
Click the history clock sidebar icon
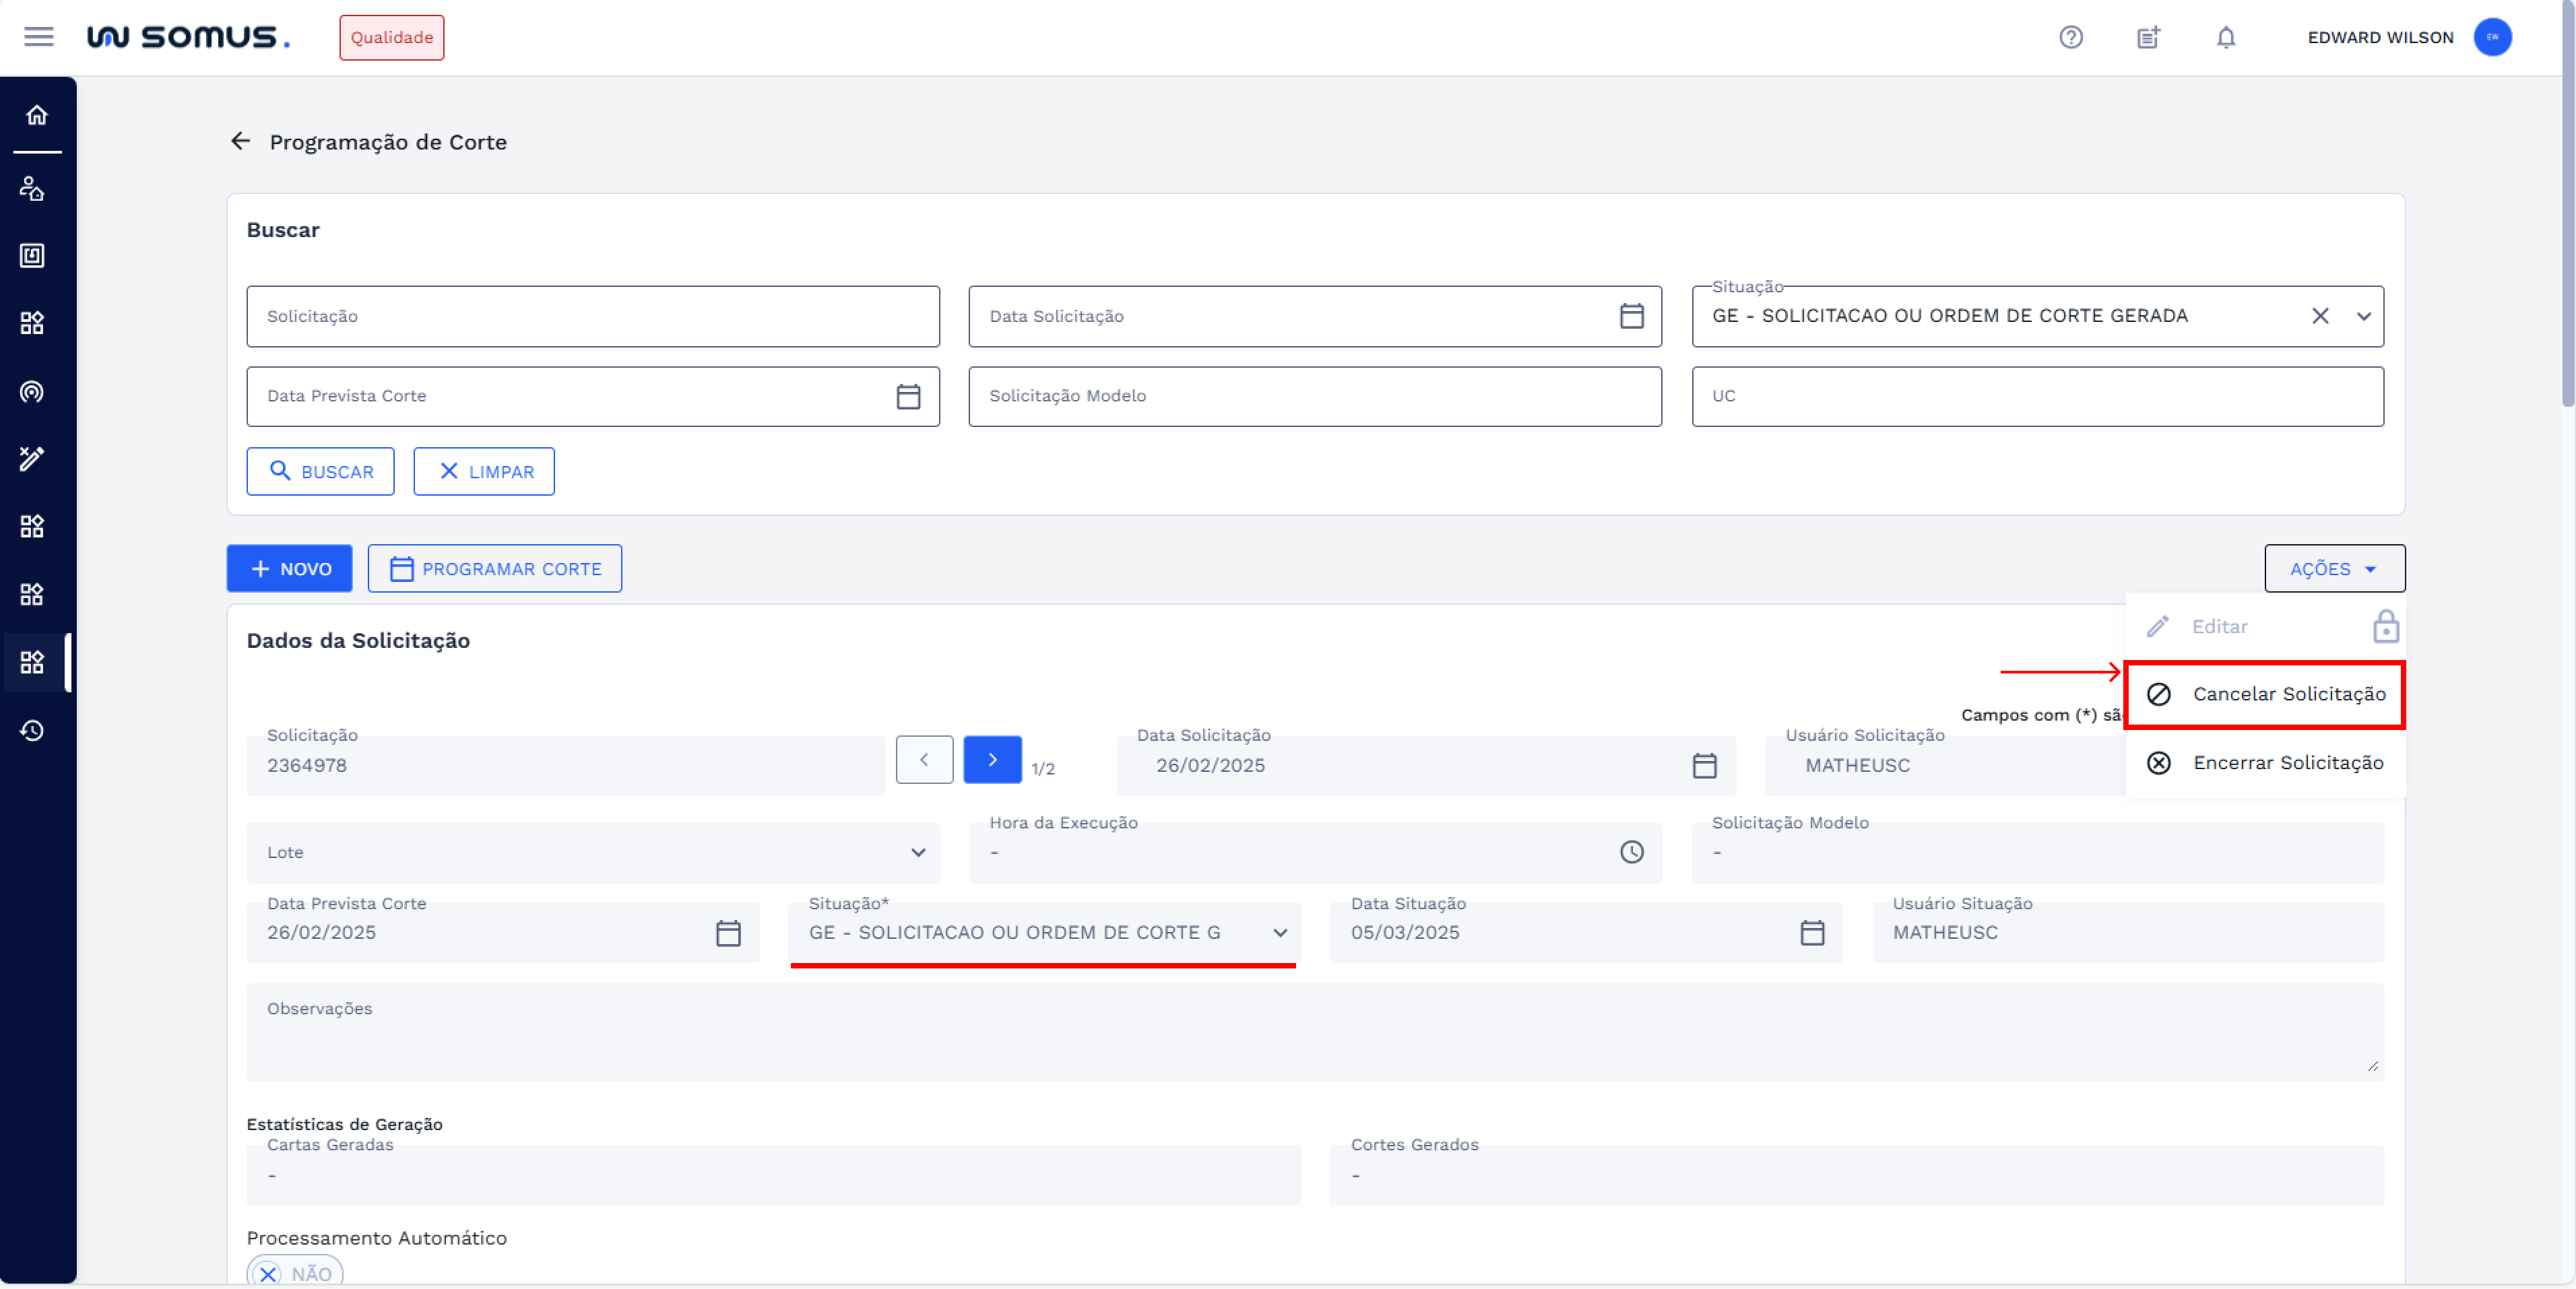[32, 730]
